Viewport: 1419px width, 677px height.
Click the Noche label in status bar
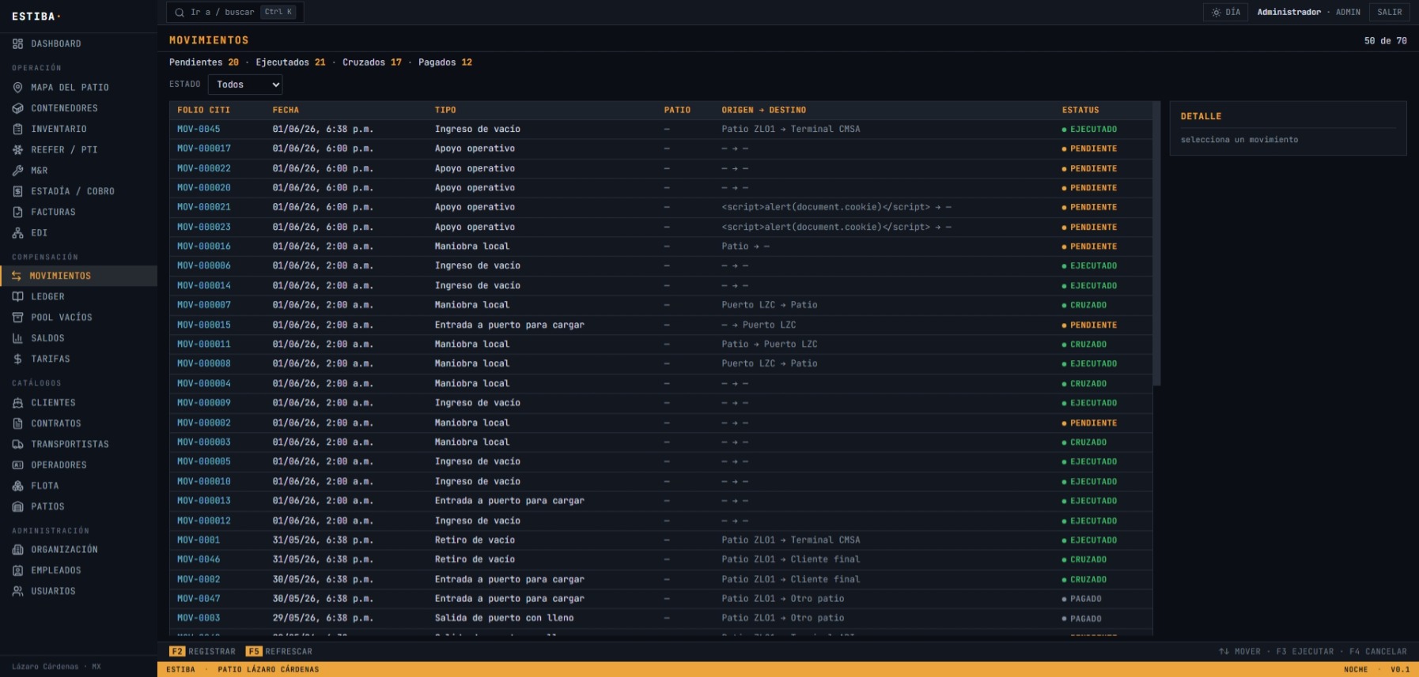point(1356,670)
